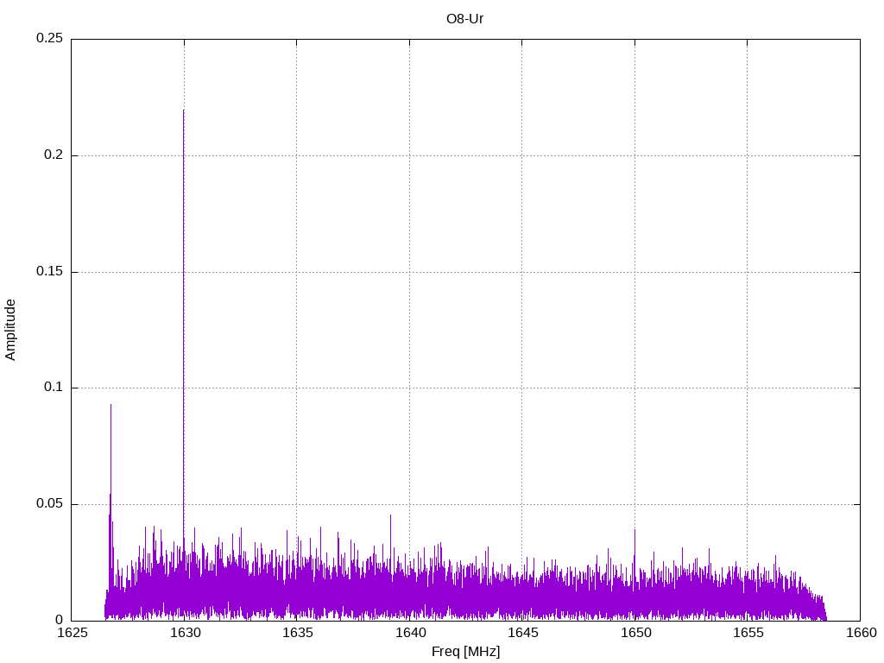Click the 0.2 y-axis tick label

pos(54,155)
